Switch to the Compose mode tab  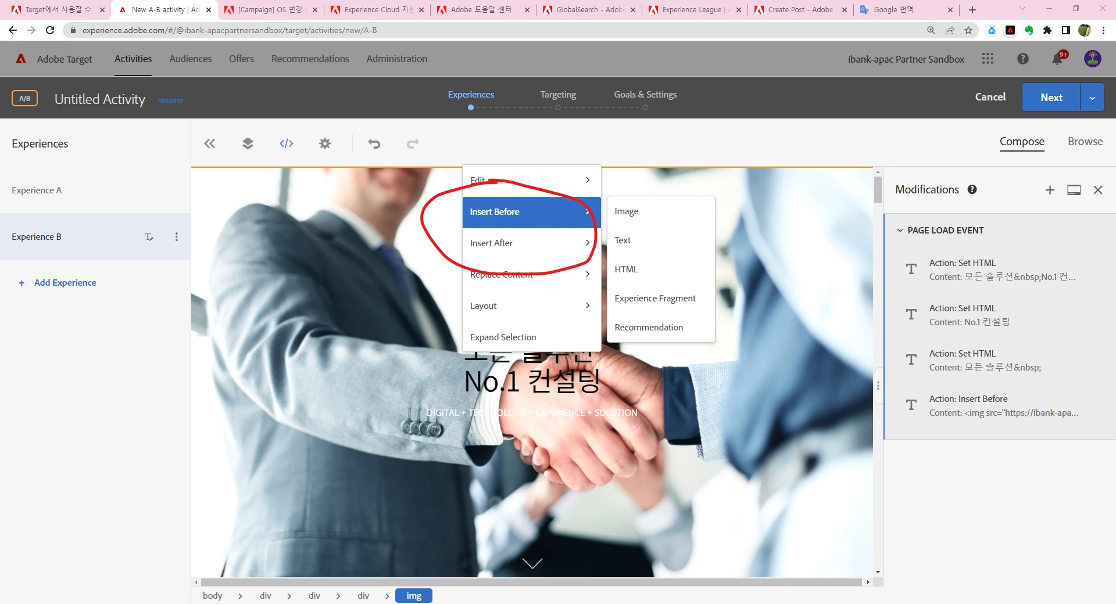coord(1022,142)
